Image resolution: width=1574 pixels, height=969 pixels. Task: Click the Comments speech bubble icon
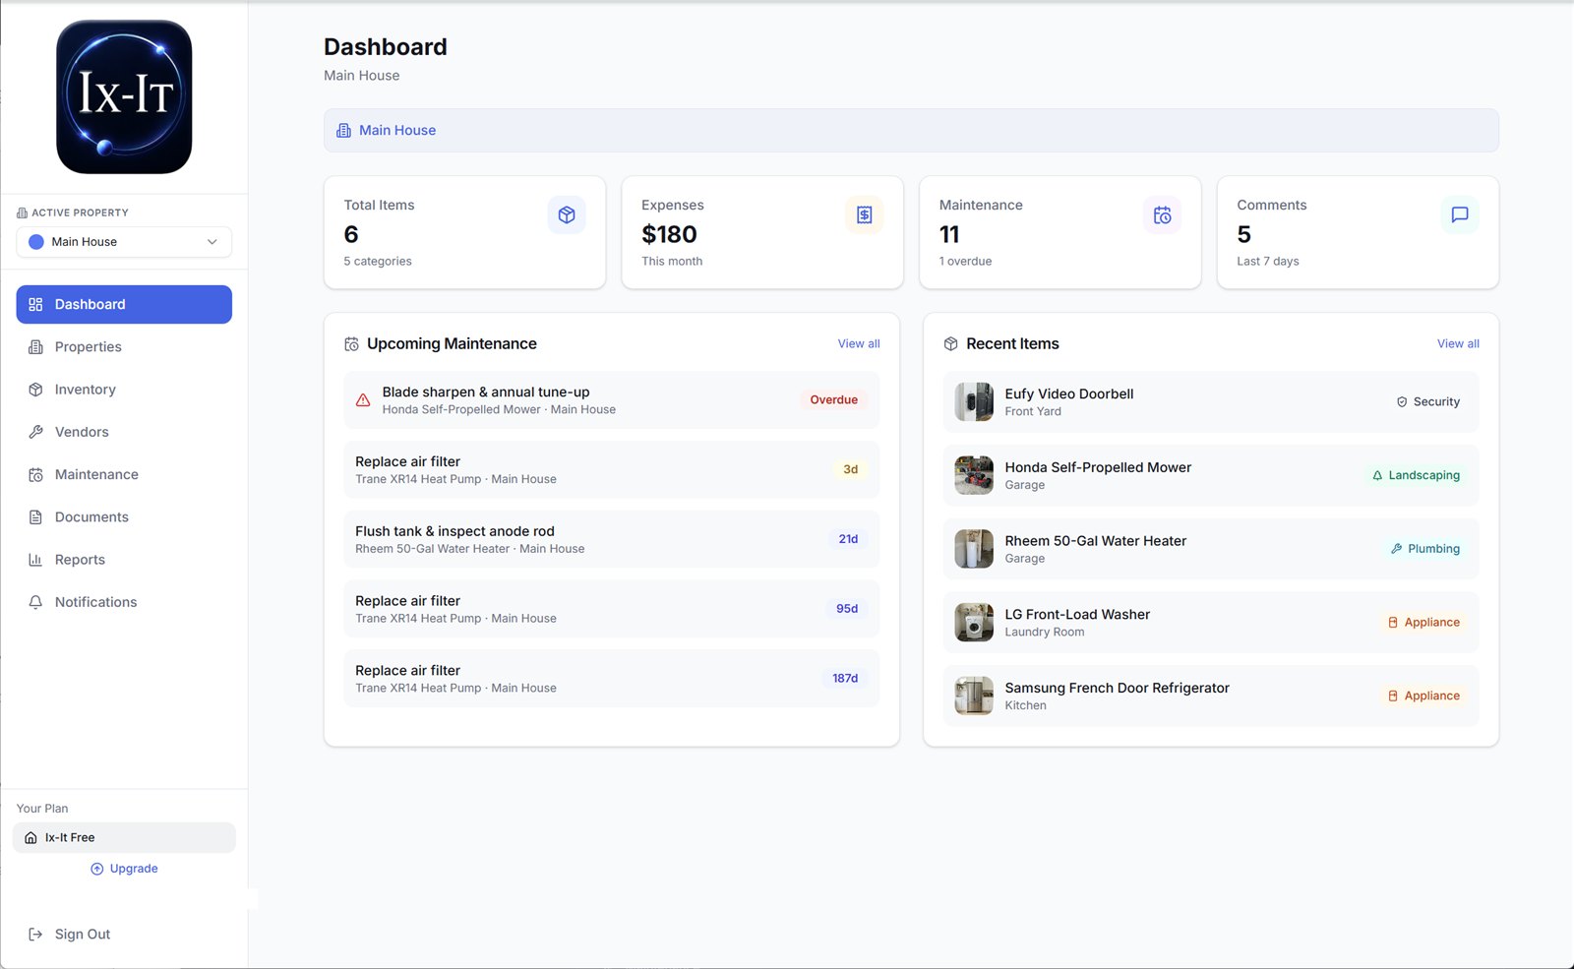(x=1460, y=214)
